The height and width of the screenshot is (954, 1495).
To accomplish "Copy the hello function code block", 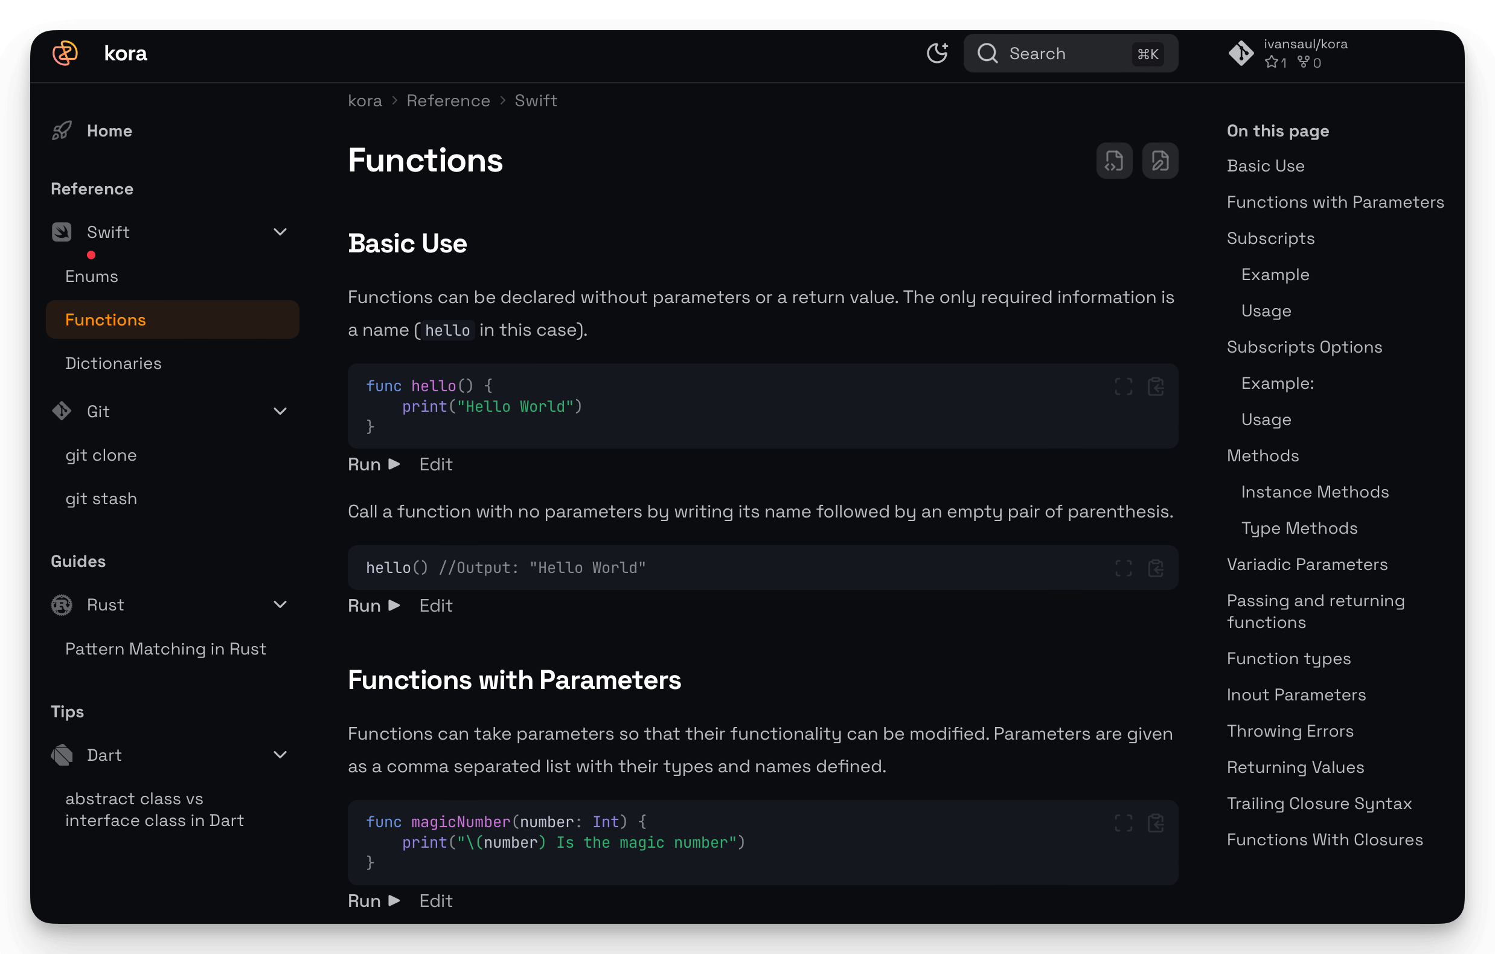I will (1156, 386).
